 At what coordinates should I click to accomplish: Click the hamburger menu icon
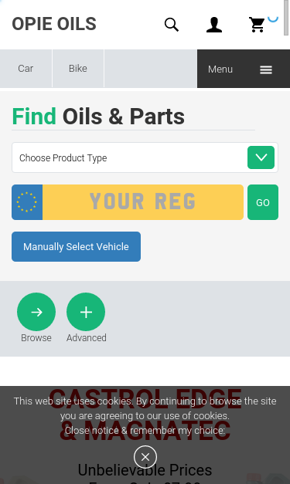(x=266, y=69)
